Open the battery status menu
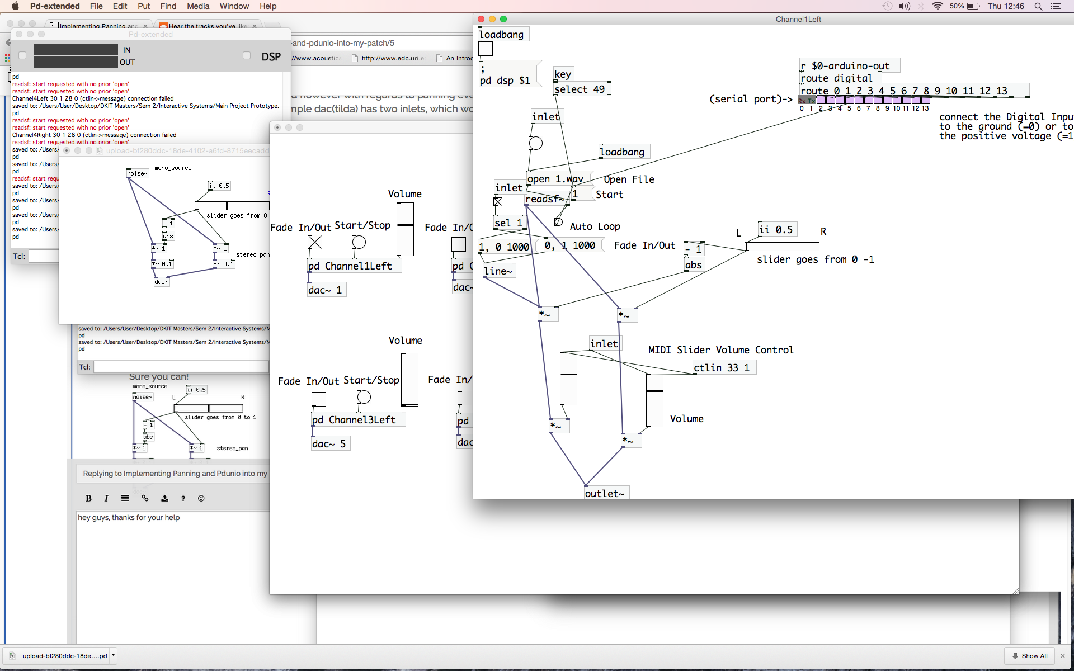The width and height of the screenshot is (1074, 671). [974, 6]
